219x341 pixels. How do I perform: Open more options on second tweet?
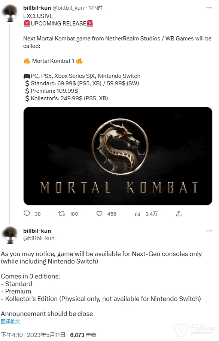click(x=209, y=231)
